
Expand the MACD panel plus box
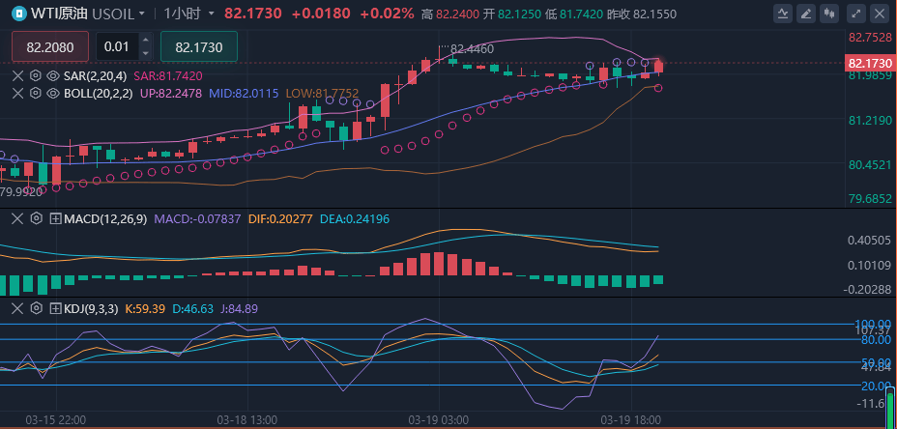[x=56, y=218]
